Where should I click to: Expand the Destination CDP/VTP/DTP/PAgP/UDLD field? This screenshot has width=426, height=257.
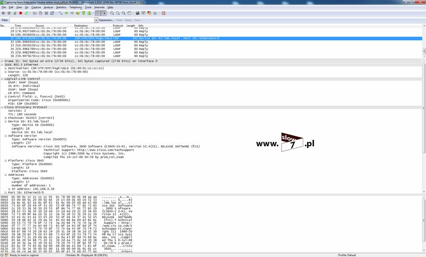6,69
